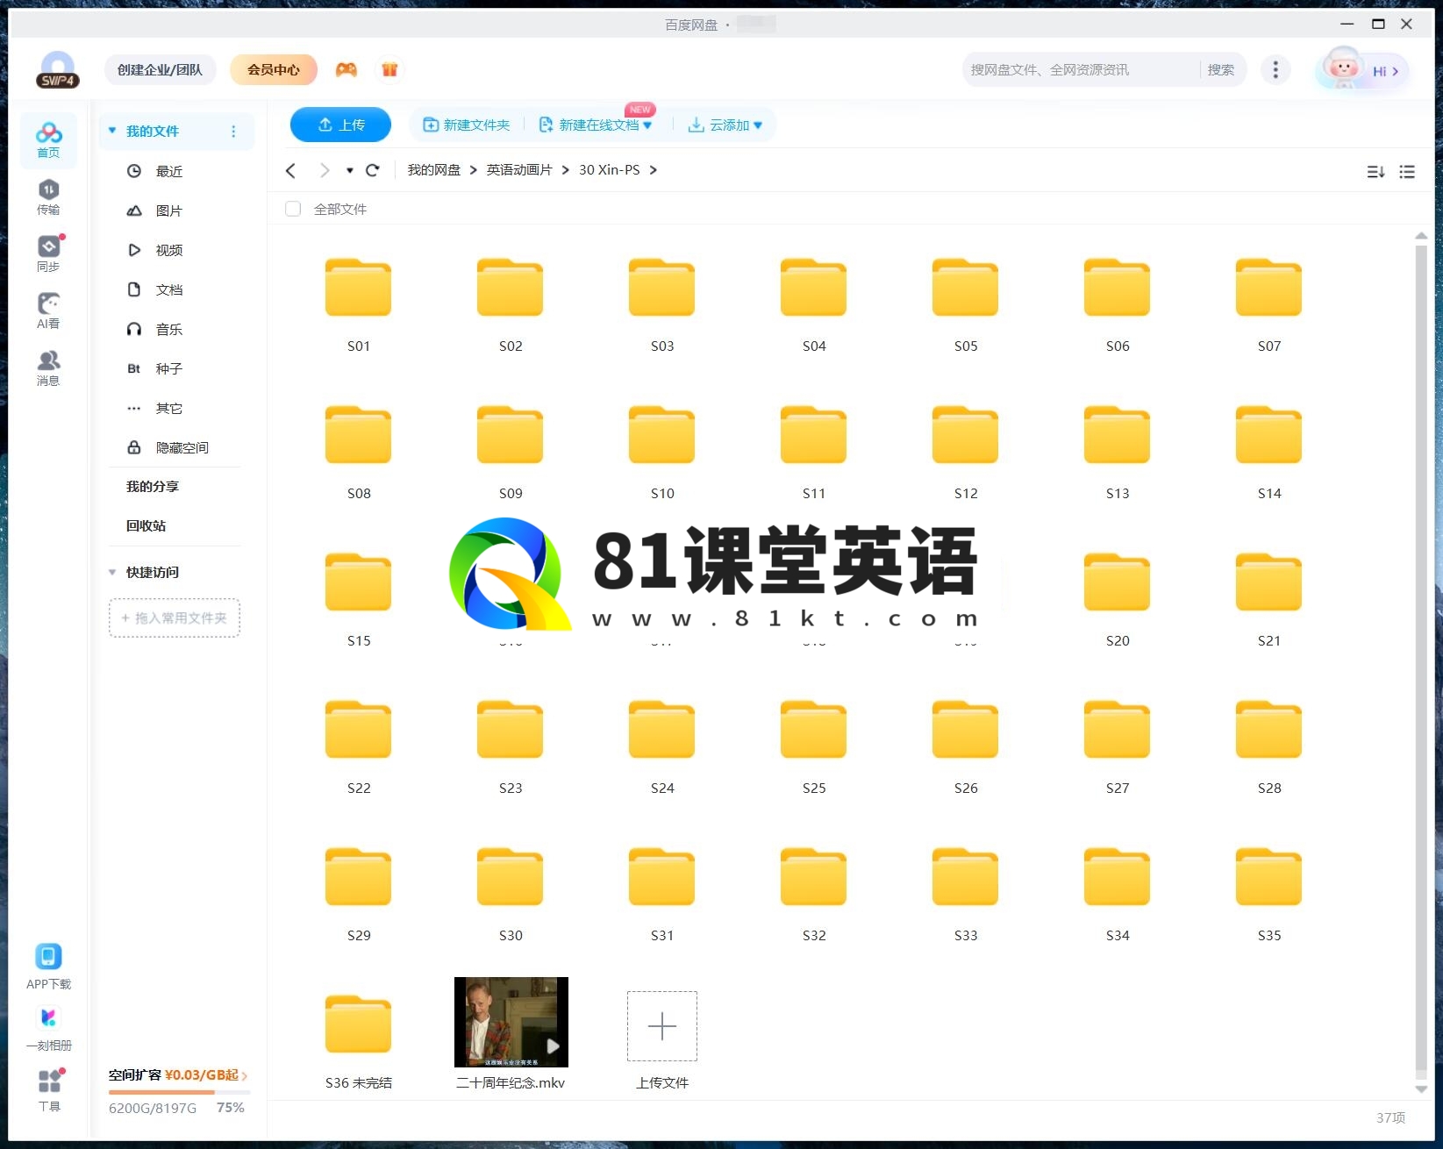Switch to list view icon
1443x1149 pixels.
point(1407,172)
